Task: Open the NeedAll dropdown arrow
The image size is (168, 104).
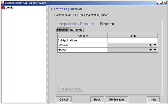Action: point(155,50)
